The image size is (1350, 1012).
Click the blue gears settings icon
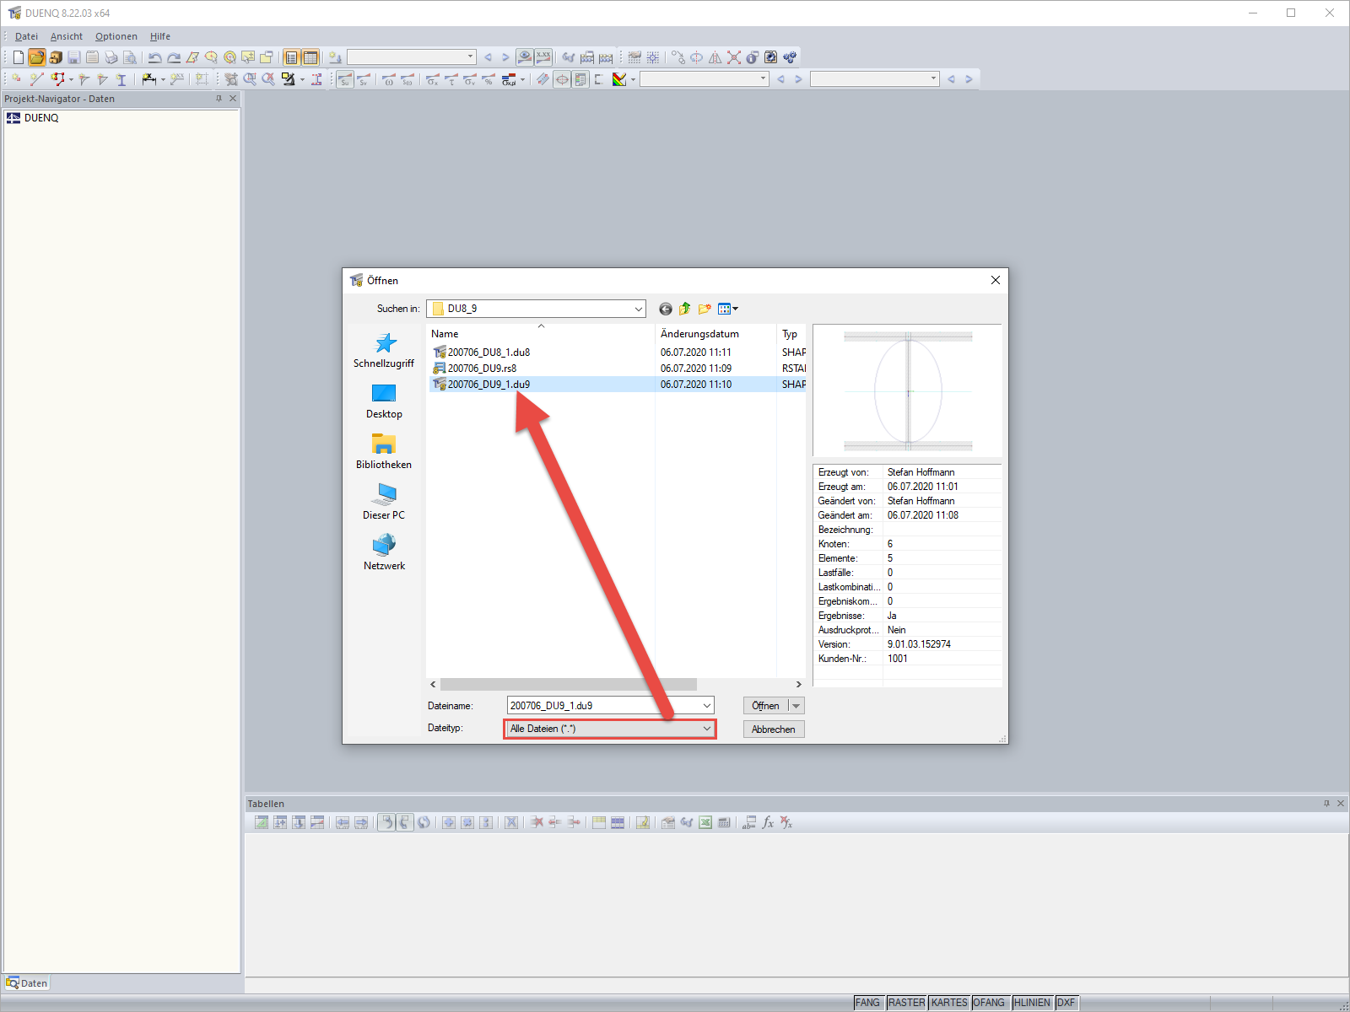coord(790,57)
